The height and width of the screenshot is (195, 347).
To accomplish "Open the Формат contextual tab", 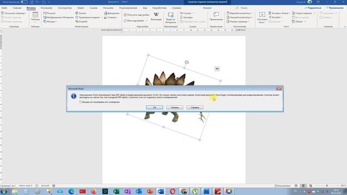I will 207,8.
